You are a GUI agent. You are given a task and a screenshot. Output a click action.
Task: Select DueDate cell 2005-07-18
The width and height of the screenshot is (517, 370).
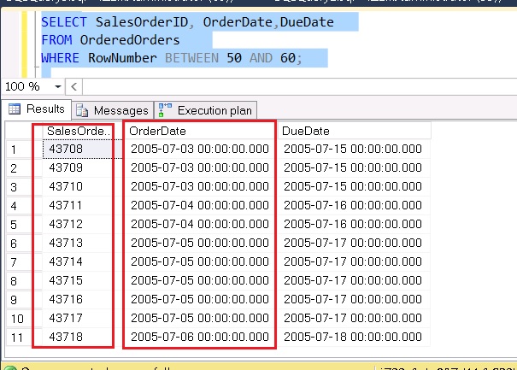[355, 337]
